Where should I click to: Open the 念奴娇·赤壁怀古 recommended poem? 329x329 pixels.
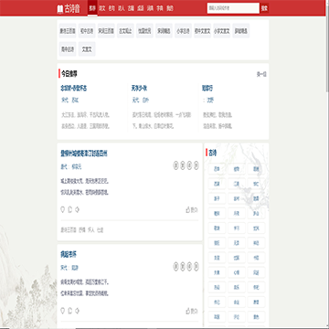[74, 89]
